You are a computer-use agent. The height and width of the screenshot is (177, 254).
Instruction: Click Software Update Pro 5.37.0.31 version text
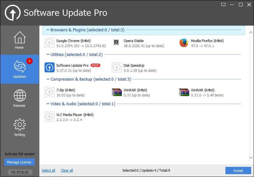point(74,70)
